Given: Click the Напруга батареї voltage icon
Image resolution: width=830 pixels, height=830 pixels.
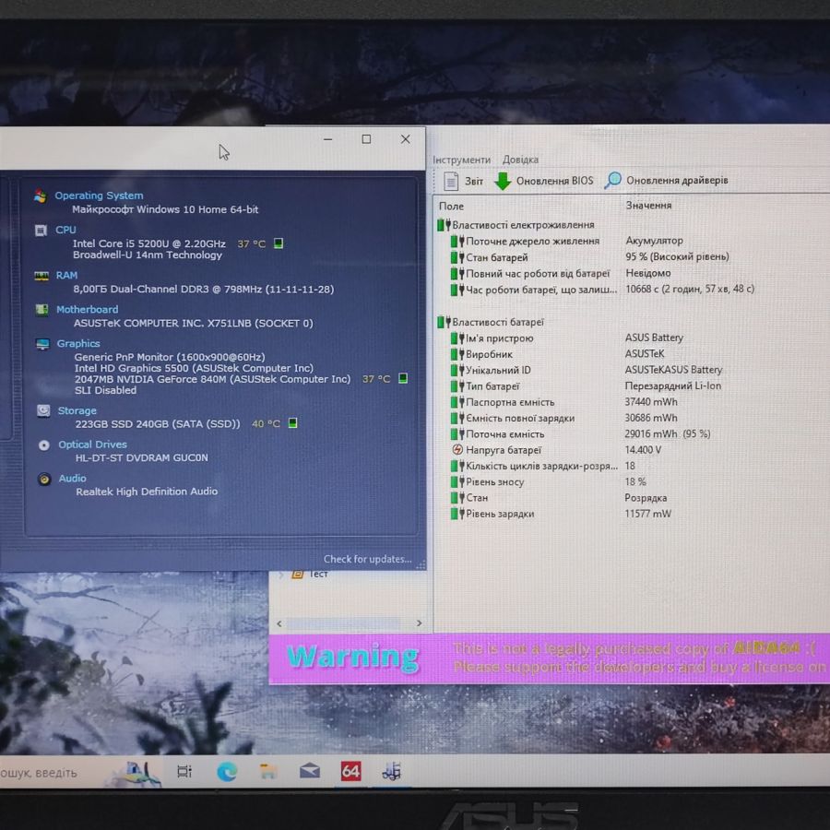Looking at the screenshot, I should pos(457,450).
